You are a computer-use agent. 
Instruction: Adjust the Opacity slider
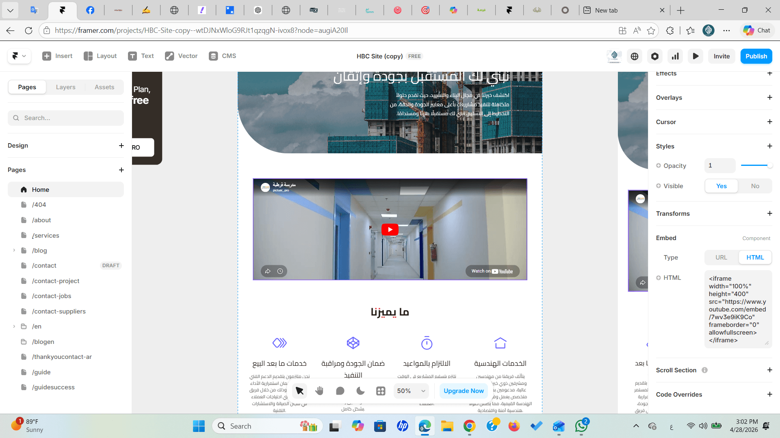[756, 165]
